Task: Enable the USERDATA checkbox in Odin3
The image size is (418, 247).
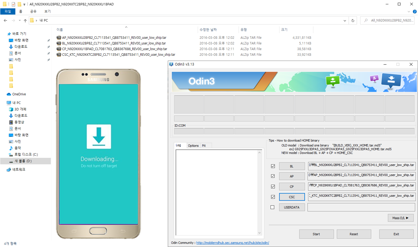Action: tap(272, 207)
